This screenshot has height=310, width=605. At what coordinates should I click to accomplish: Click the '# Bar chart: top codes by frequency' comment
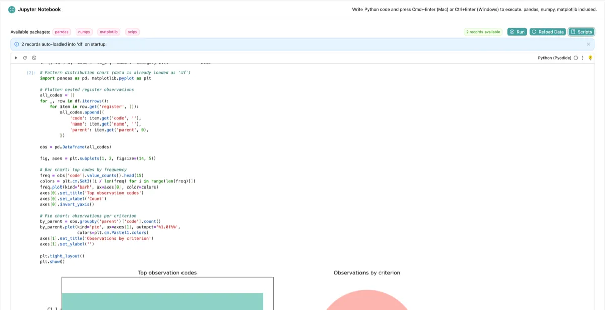point(83,170)
